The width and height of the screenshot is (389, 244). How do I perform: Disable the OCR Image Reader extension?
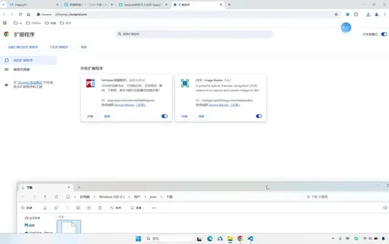(x=259, y=116)
